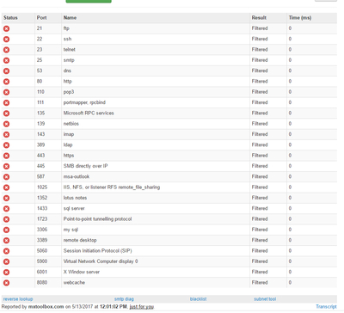Click the red status icon in the netbios row
Screen dimensions: 344x313
coord(6,124)
